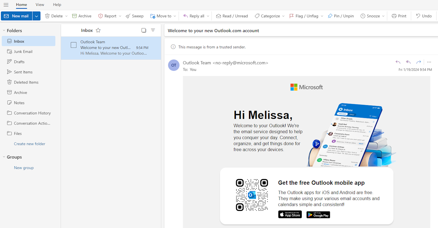Open the Deleted Items folder
Viewport: 438px width, 228px height.
tap(28, 82)
